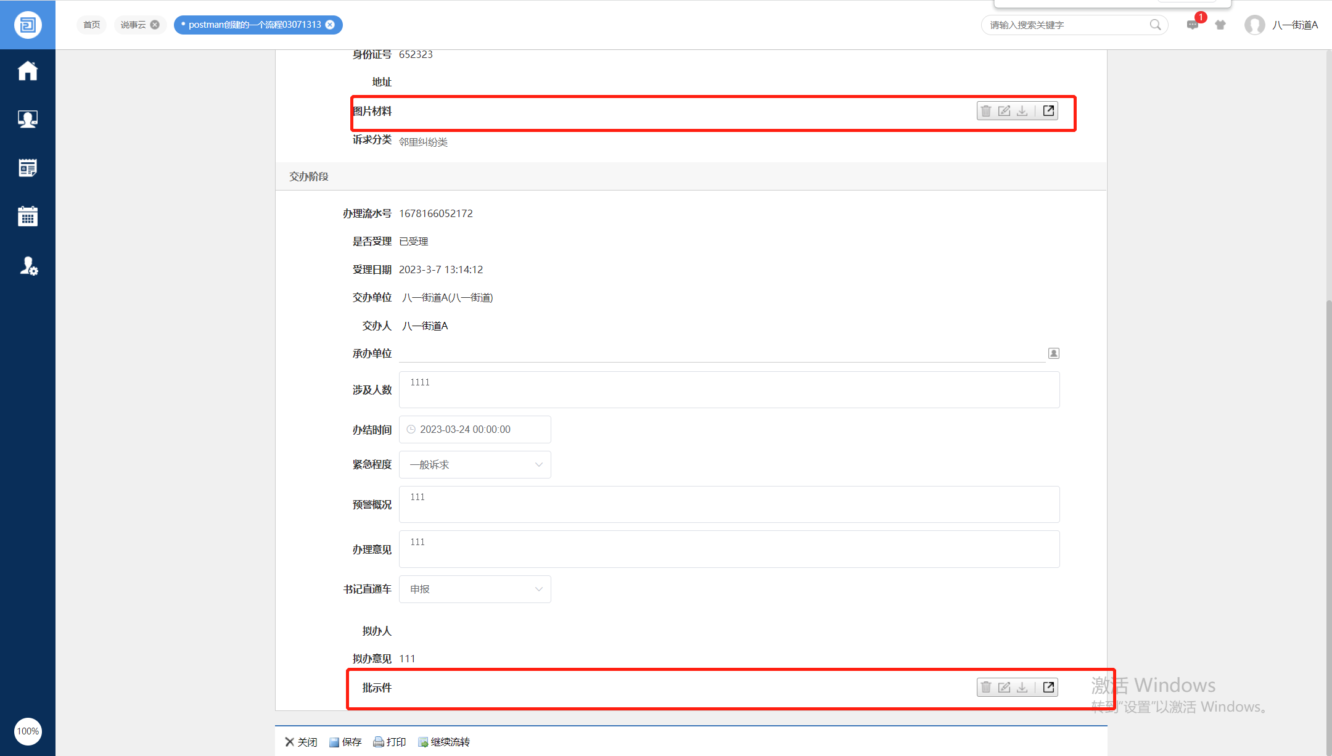Click the 涉及人数 text field

point(729,390)
